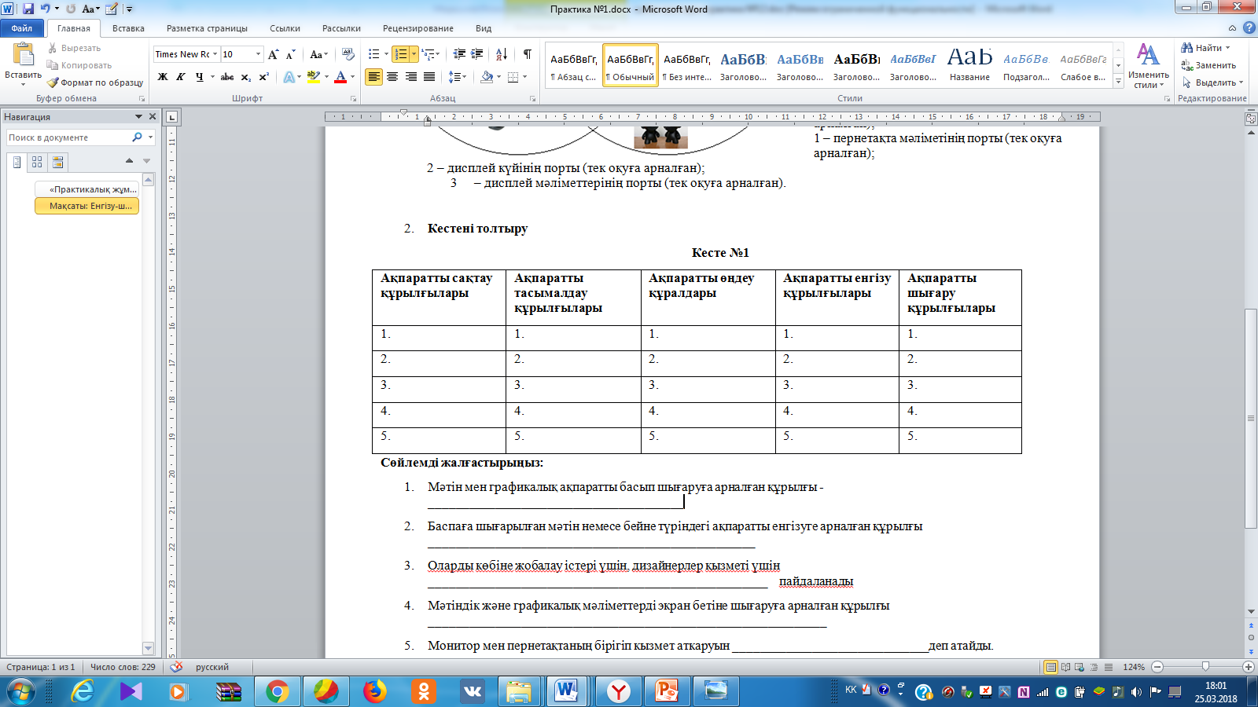Show paragraph marks with pilcrow button
1258x707 pixels.
[527, 54]
